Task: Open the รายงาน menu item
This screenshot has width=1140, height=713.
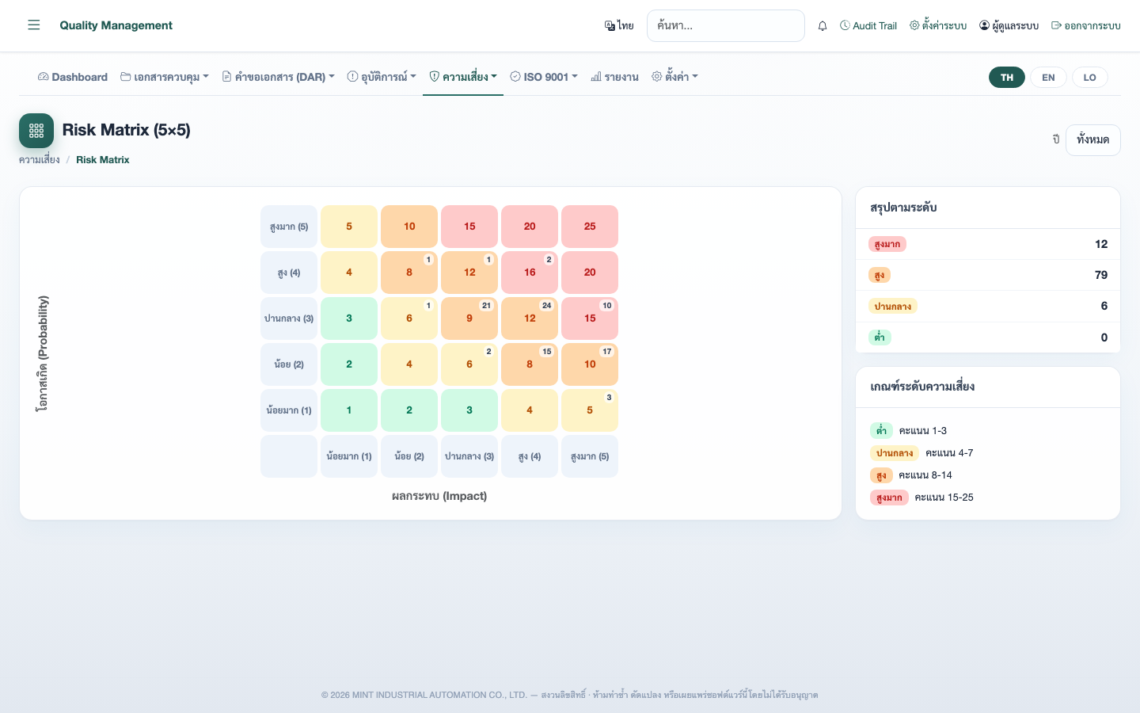Action: click(614, 77)
